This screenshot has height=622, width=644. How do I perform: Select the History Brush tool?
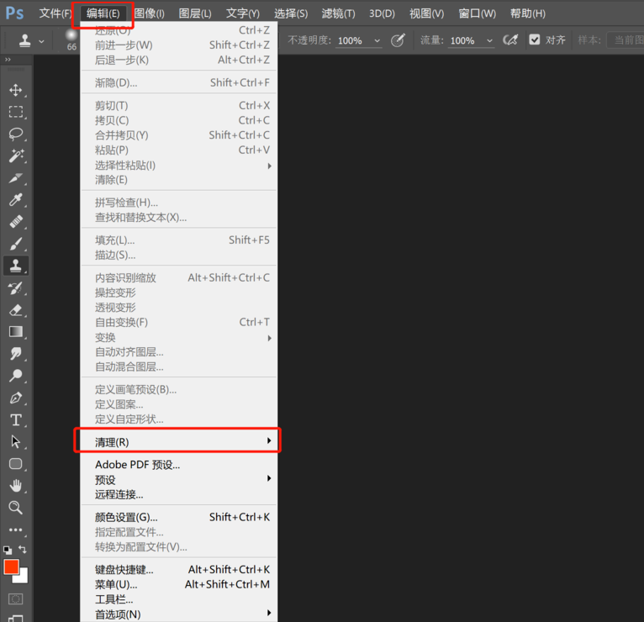(x=16, y=288)
